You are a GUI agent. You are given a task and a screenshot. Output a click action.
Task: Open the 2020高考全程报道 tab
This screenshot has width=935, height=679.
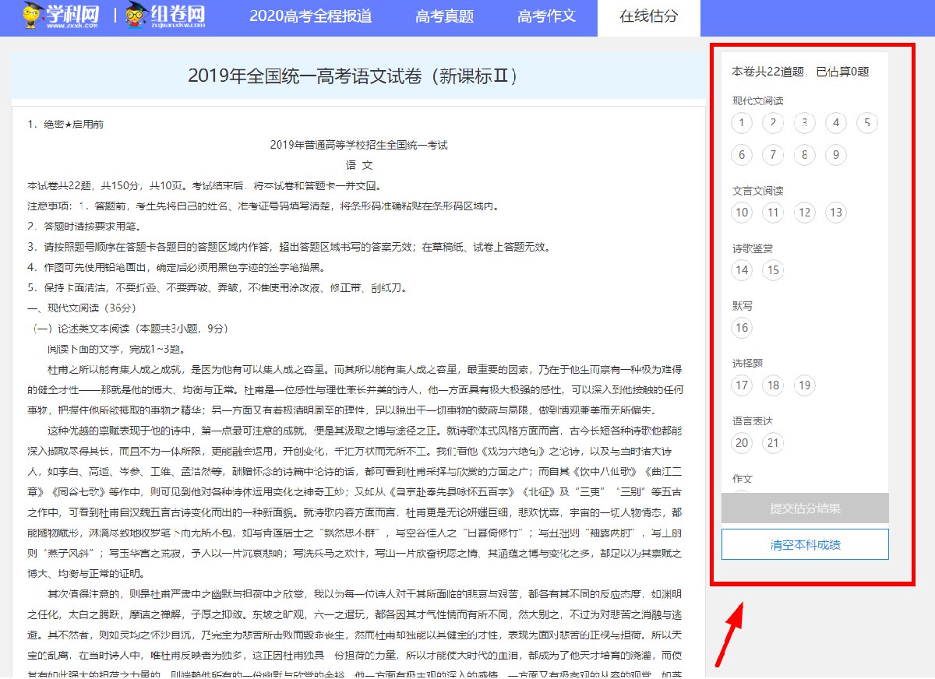(x=310, y=16)
